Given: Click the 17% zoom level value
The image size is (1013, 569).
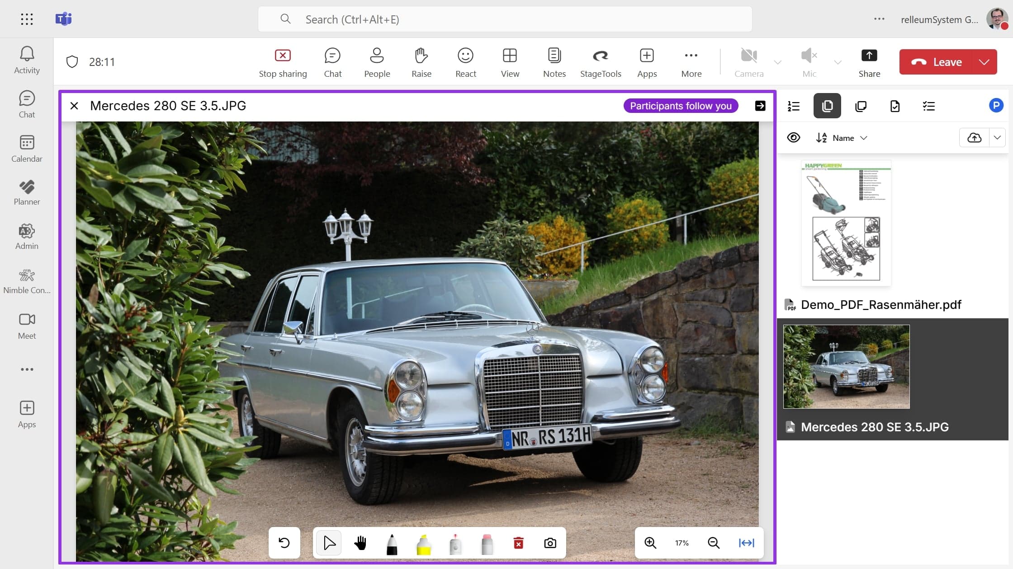Looking at the screenshot, I should 682,543.
